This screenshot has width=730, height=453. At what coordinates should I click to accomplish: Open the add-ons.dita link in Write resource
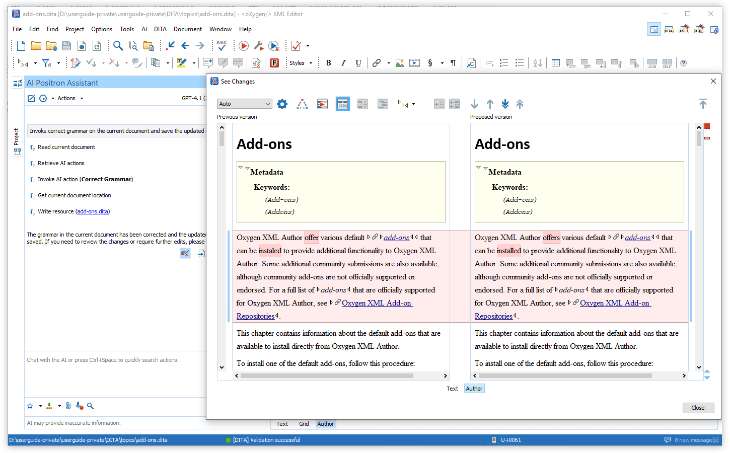point(93,211)
